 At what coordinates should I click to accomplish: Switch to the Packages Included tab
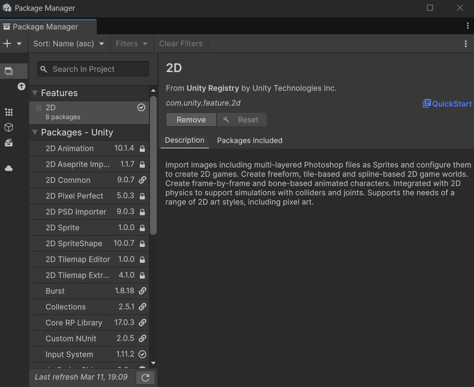pos(250,141)
